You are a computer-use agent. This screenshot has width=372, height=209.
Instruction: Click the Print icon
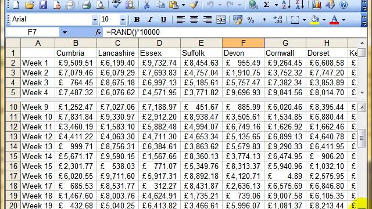pos(70,5)
